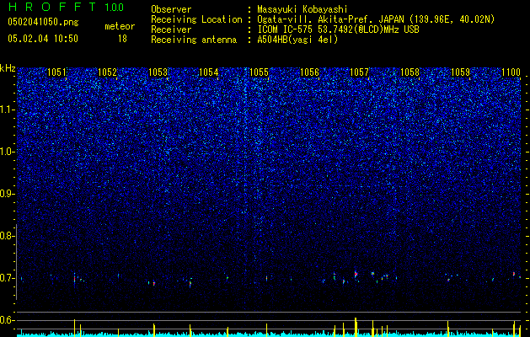Click the Observer label
This screenshot has width=530, height=337.
coord(171,9)
